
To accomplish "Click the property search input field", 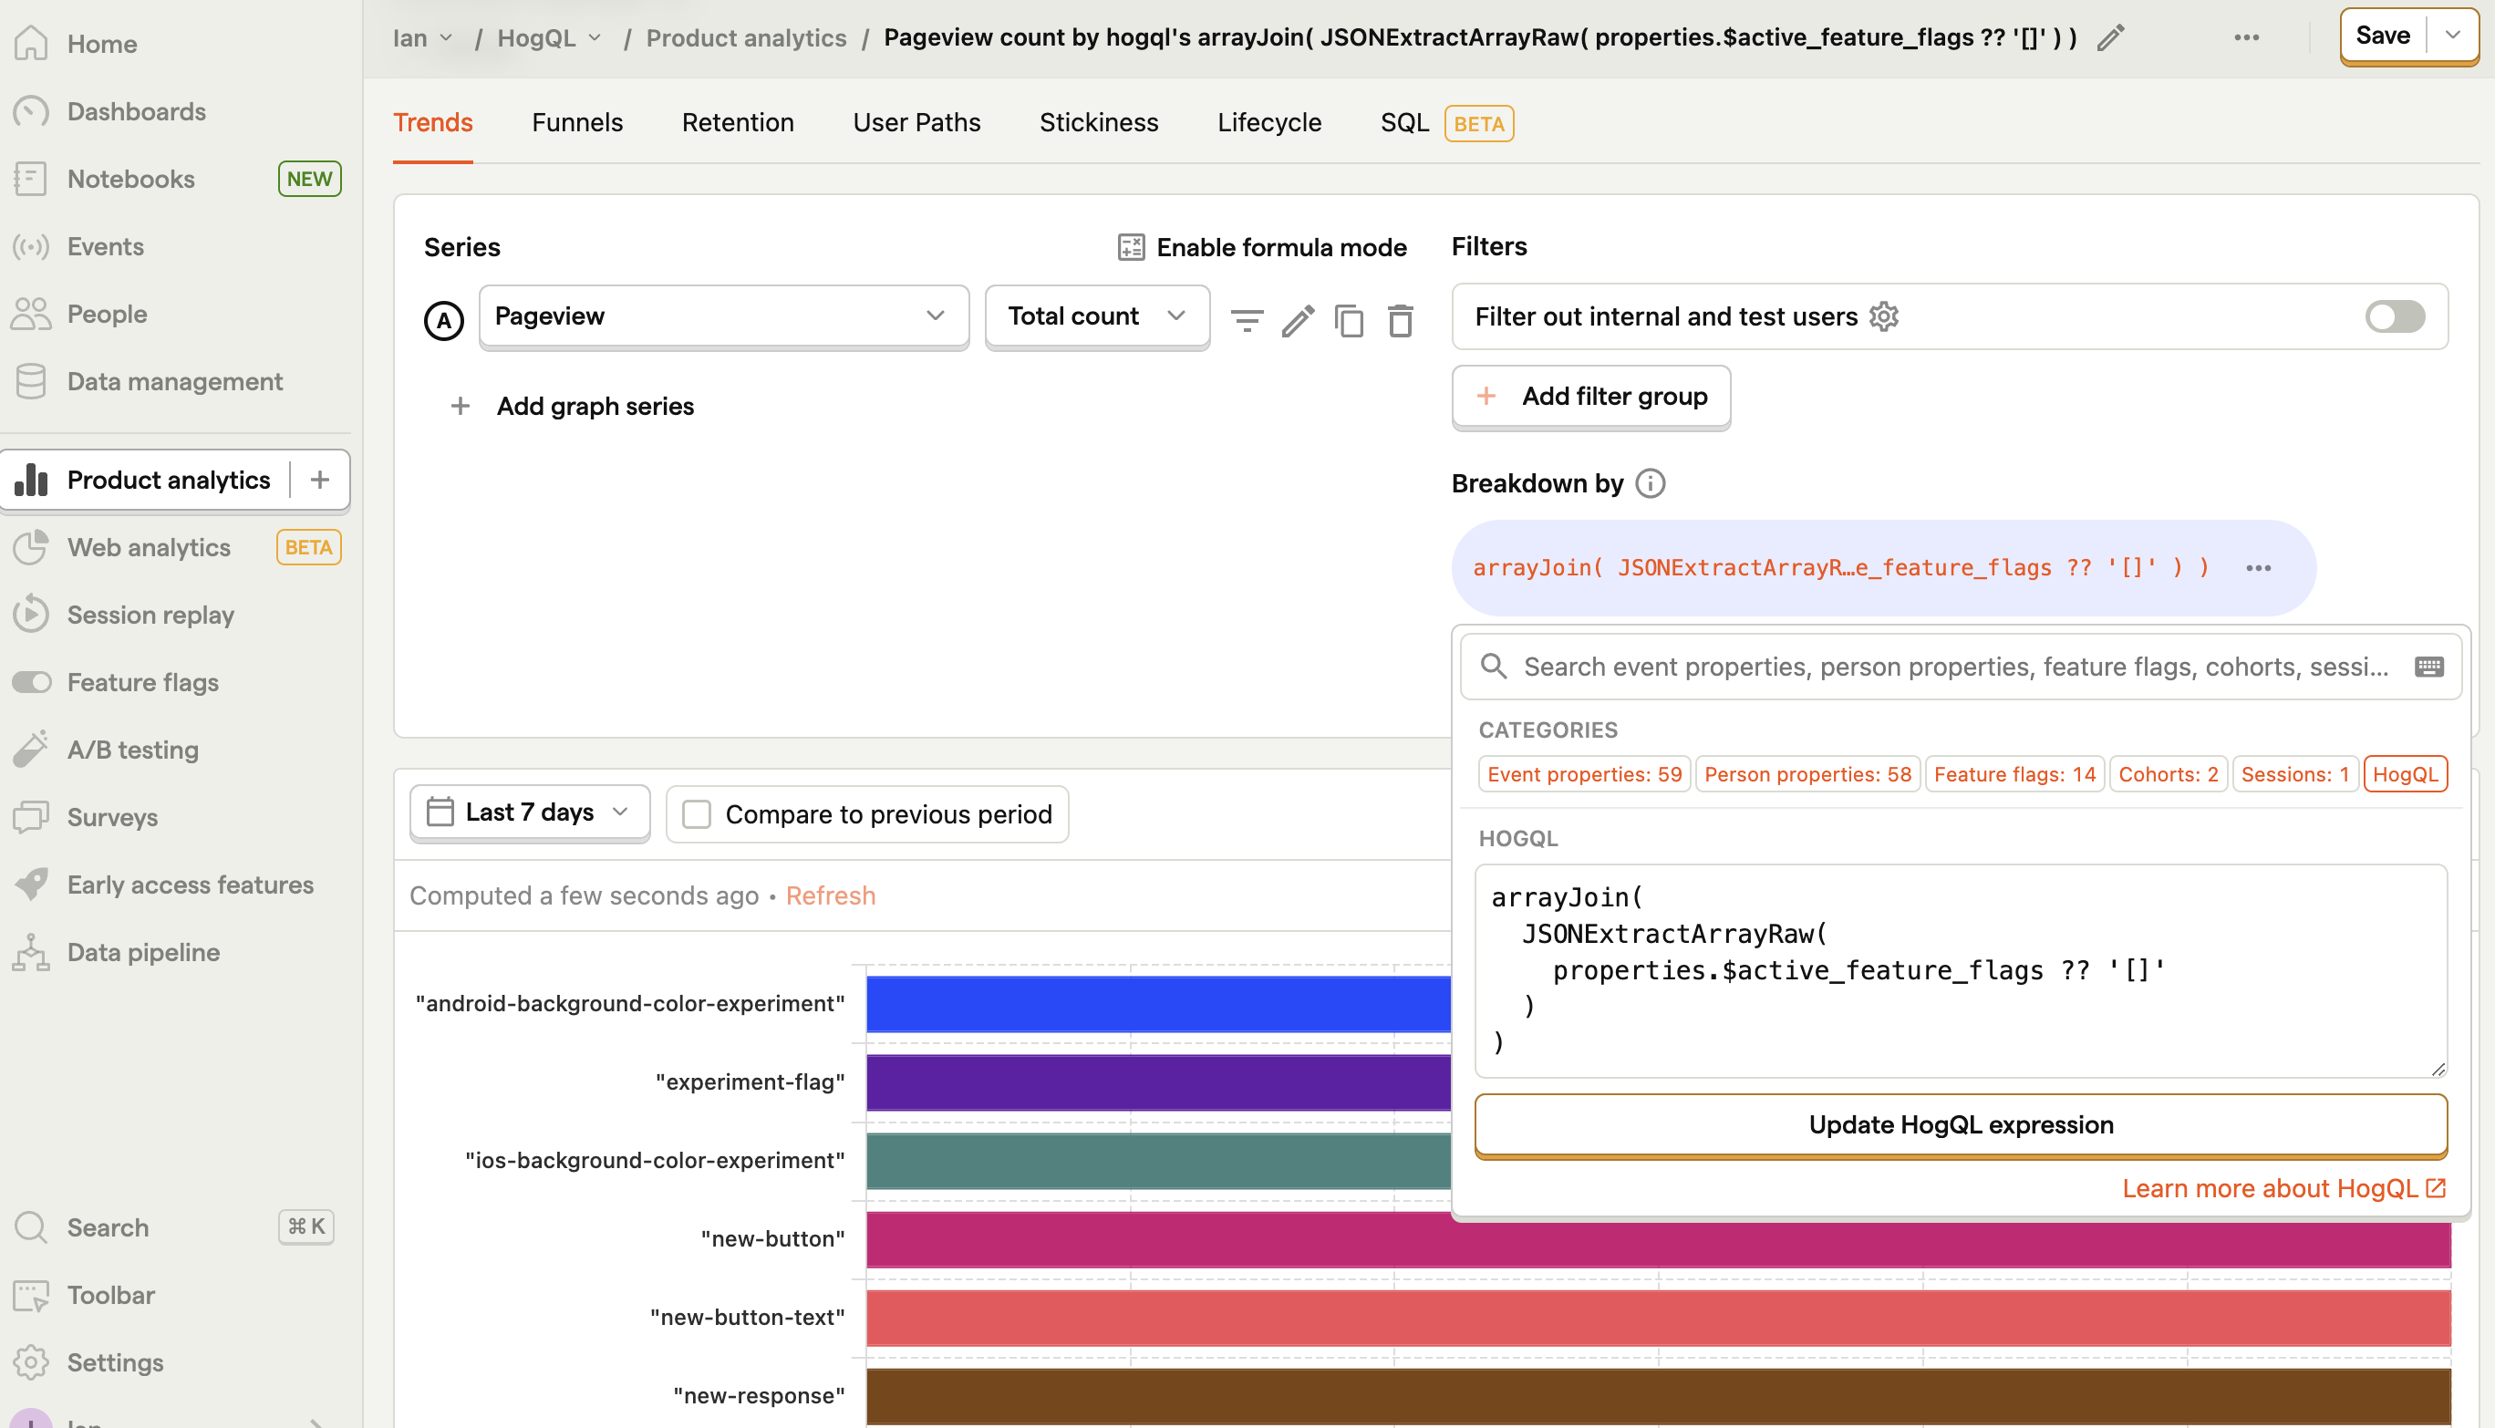I will [x=1960, y=667].
